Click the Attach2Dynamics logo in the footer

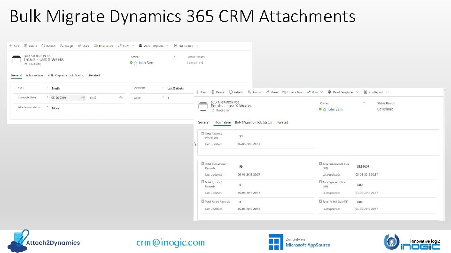(x=44, y=241)
